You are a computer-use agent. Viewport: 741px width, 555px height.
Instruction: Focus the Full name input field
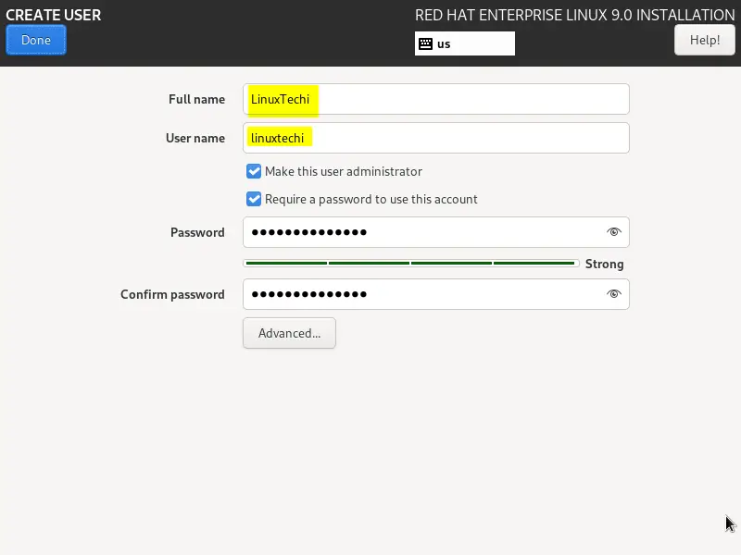click(435, 99)
